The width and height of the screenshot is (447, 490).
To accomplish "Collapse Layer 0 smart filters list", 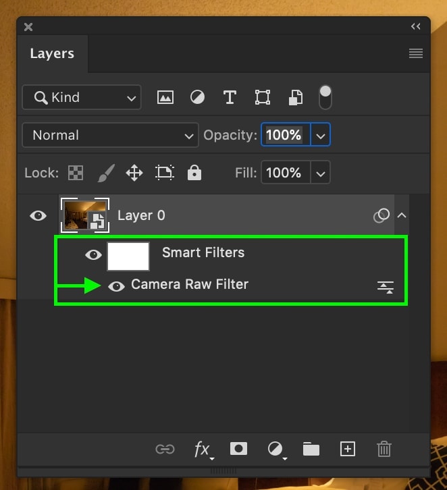I will (x=402, y=215).
